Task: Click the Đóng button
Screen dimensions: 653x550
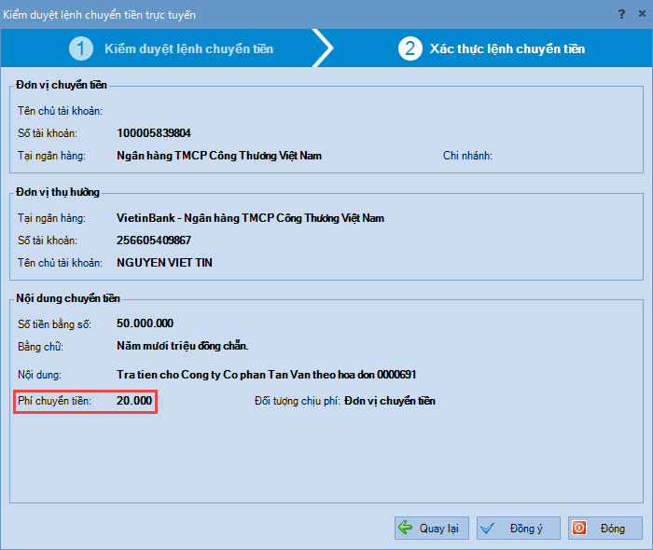Action: (605, 528)
